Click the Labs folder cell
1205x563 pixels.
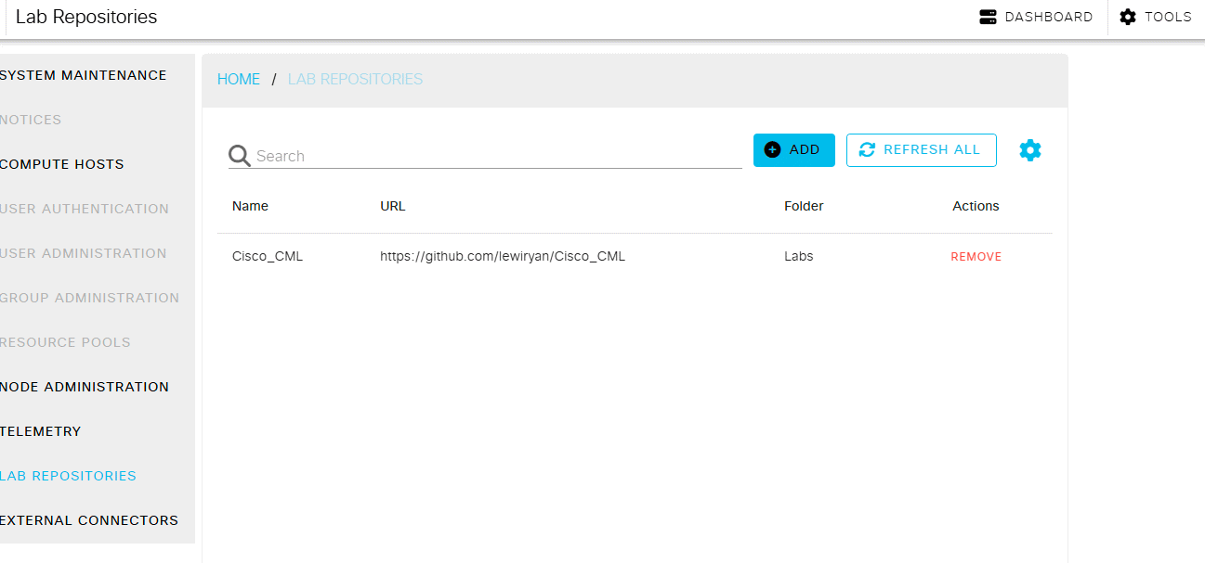coord(798,257)
